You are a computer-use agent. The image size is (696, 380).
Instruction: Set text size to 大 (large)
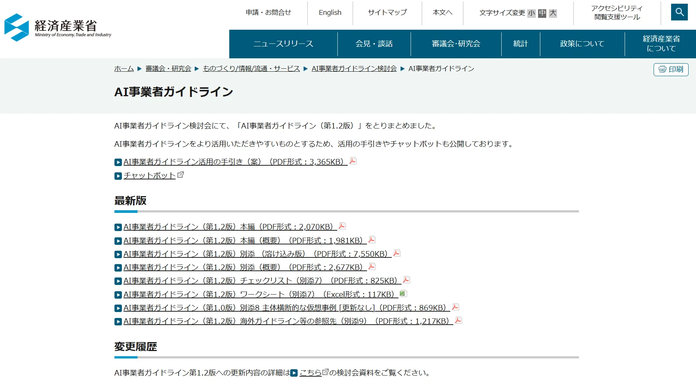553,13
